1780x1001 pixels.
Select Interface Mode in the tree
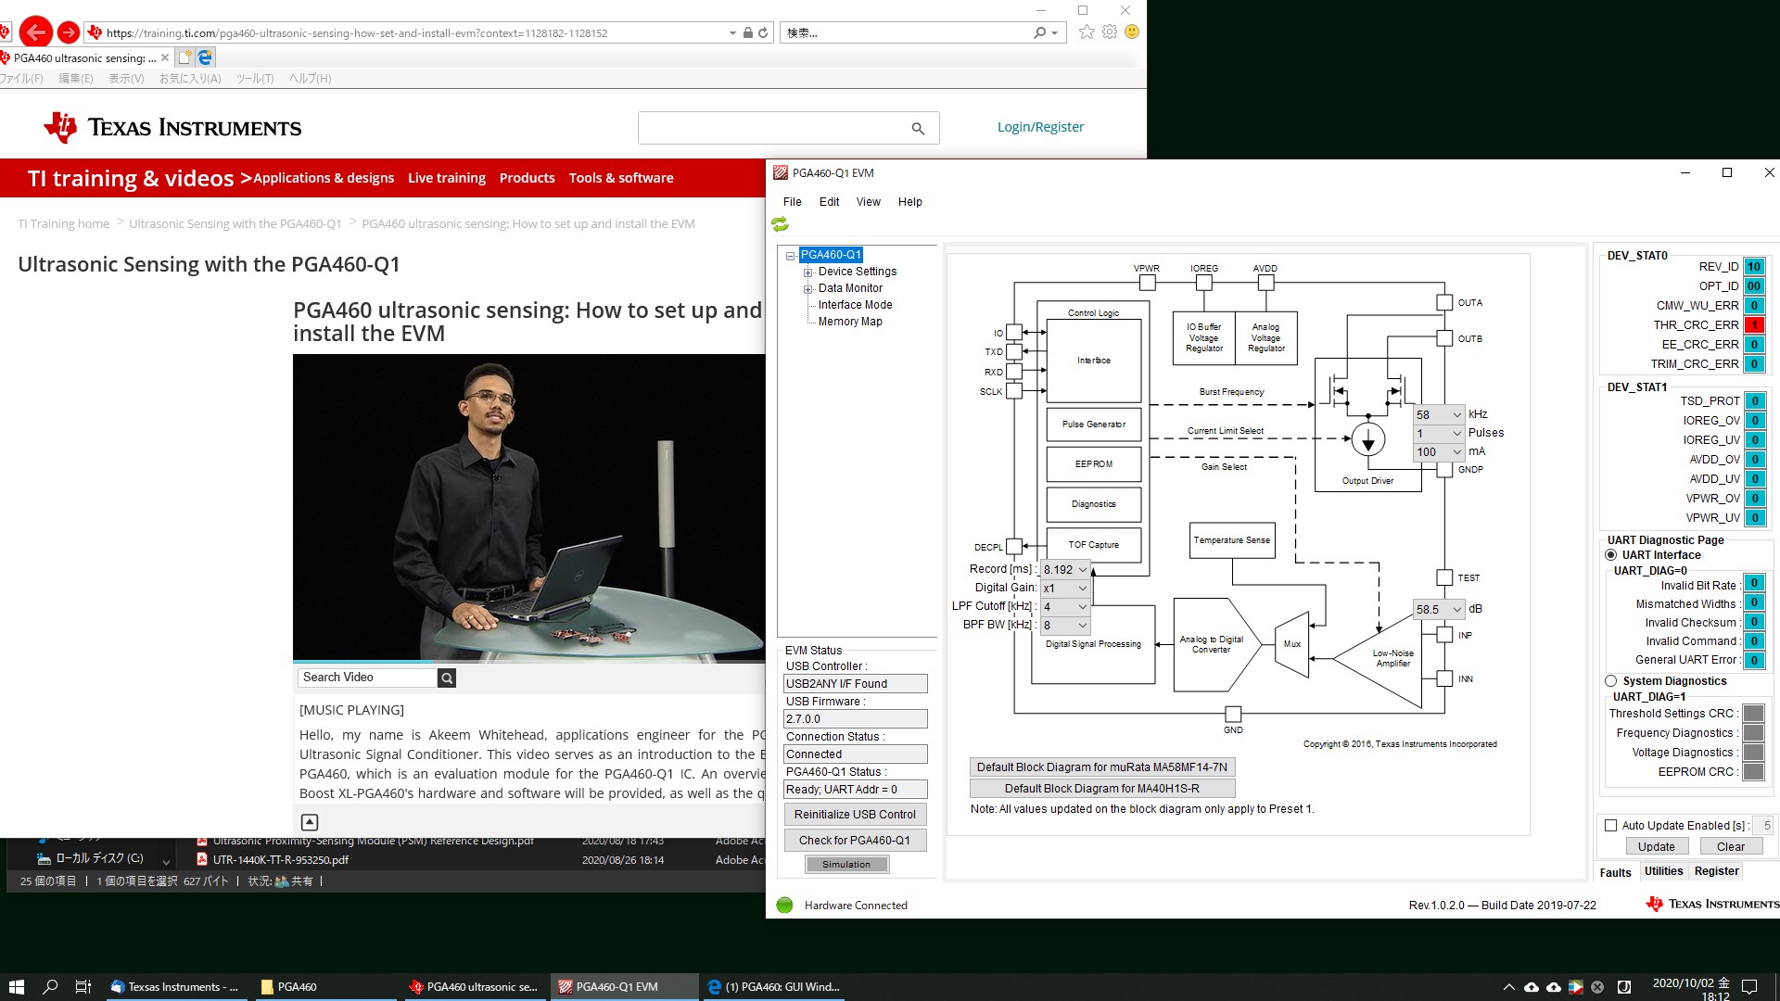point(855,305)
